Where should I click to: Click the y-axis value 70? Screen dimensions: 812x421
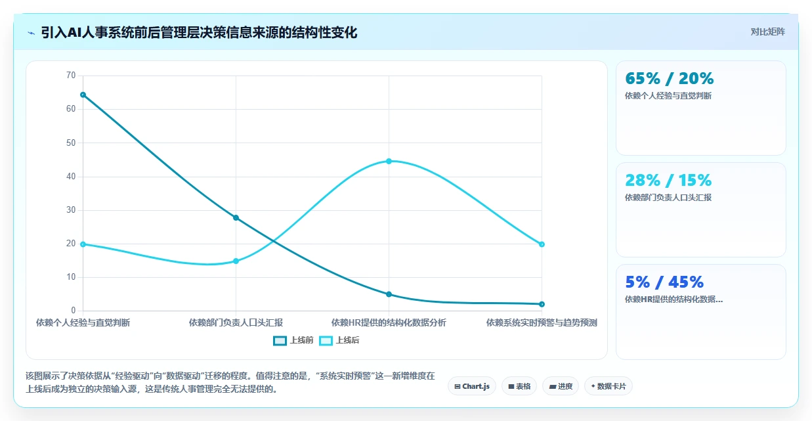(71, 76)
